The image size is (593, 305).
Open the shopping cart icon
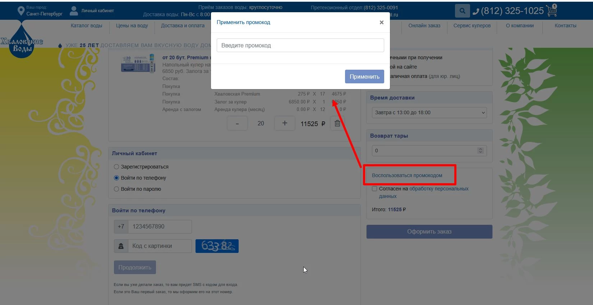552,11
